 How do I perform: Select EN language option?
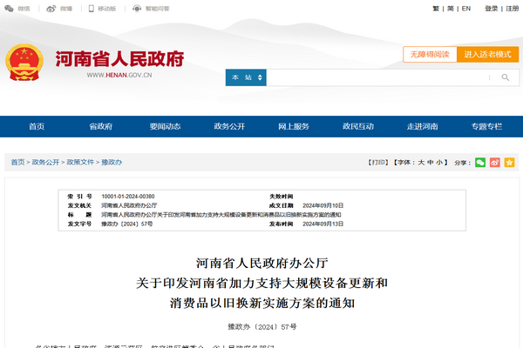coord(466,8)
